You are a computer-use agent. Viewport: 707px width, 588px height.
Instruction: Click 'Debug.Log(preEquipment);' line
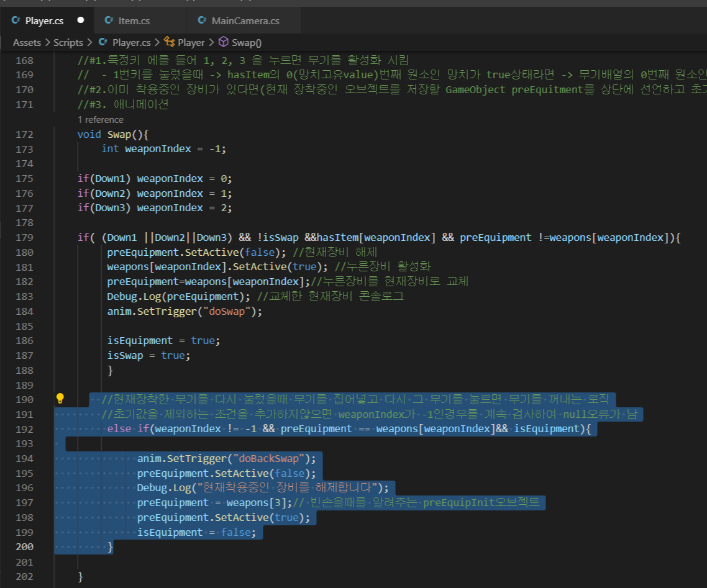pyautogui.click(x=178, y=296)
